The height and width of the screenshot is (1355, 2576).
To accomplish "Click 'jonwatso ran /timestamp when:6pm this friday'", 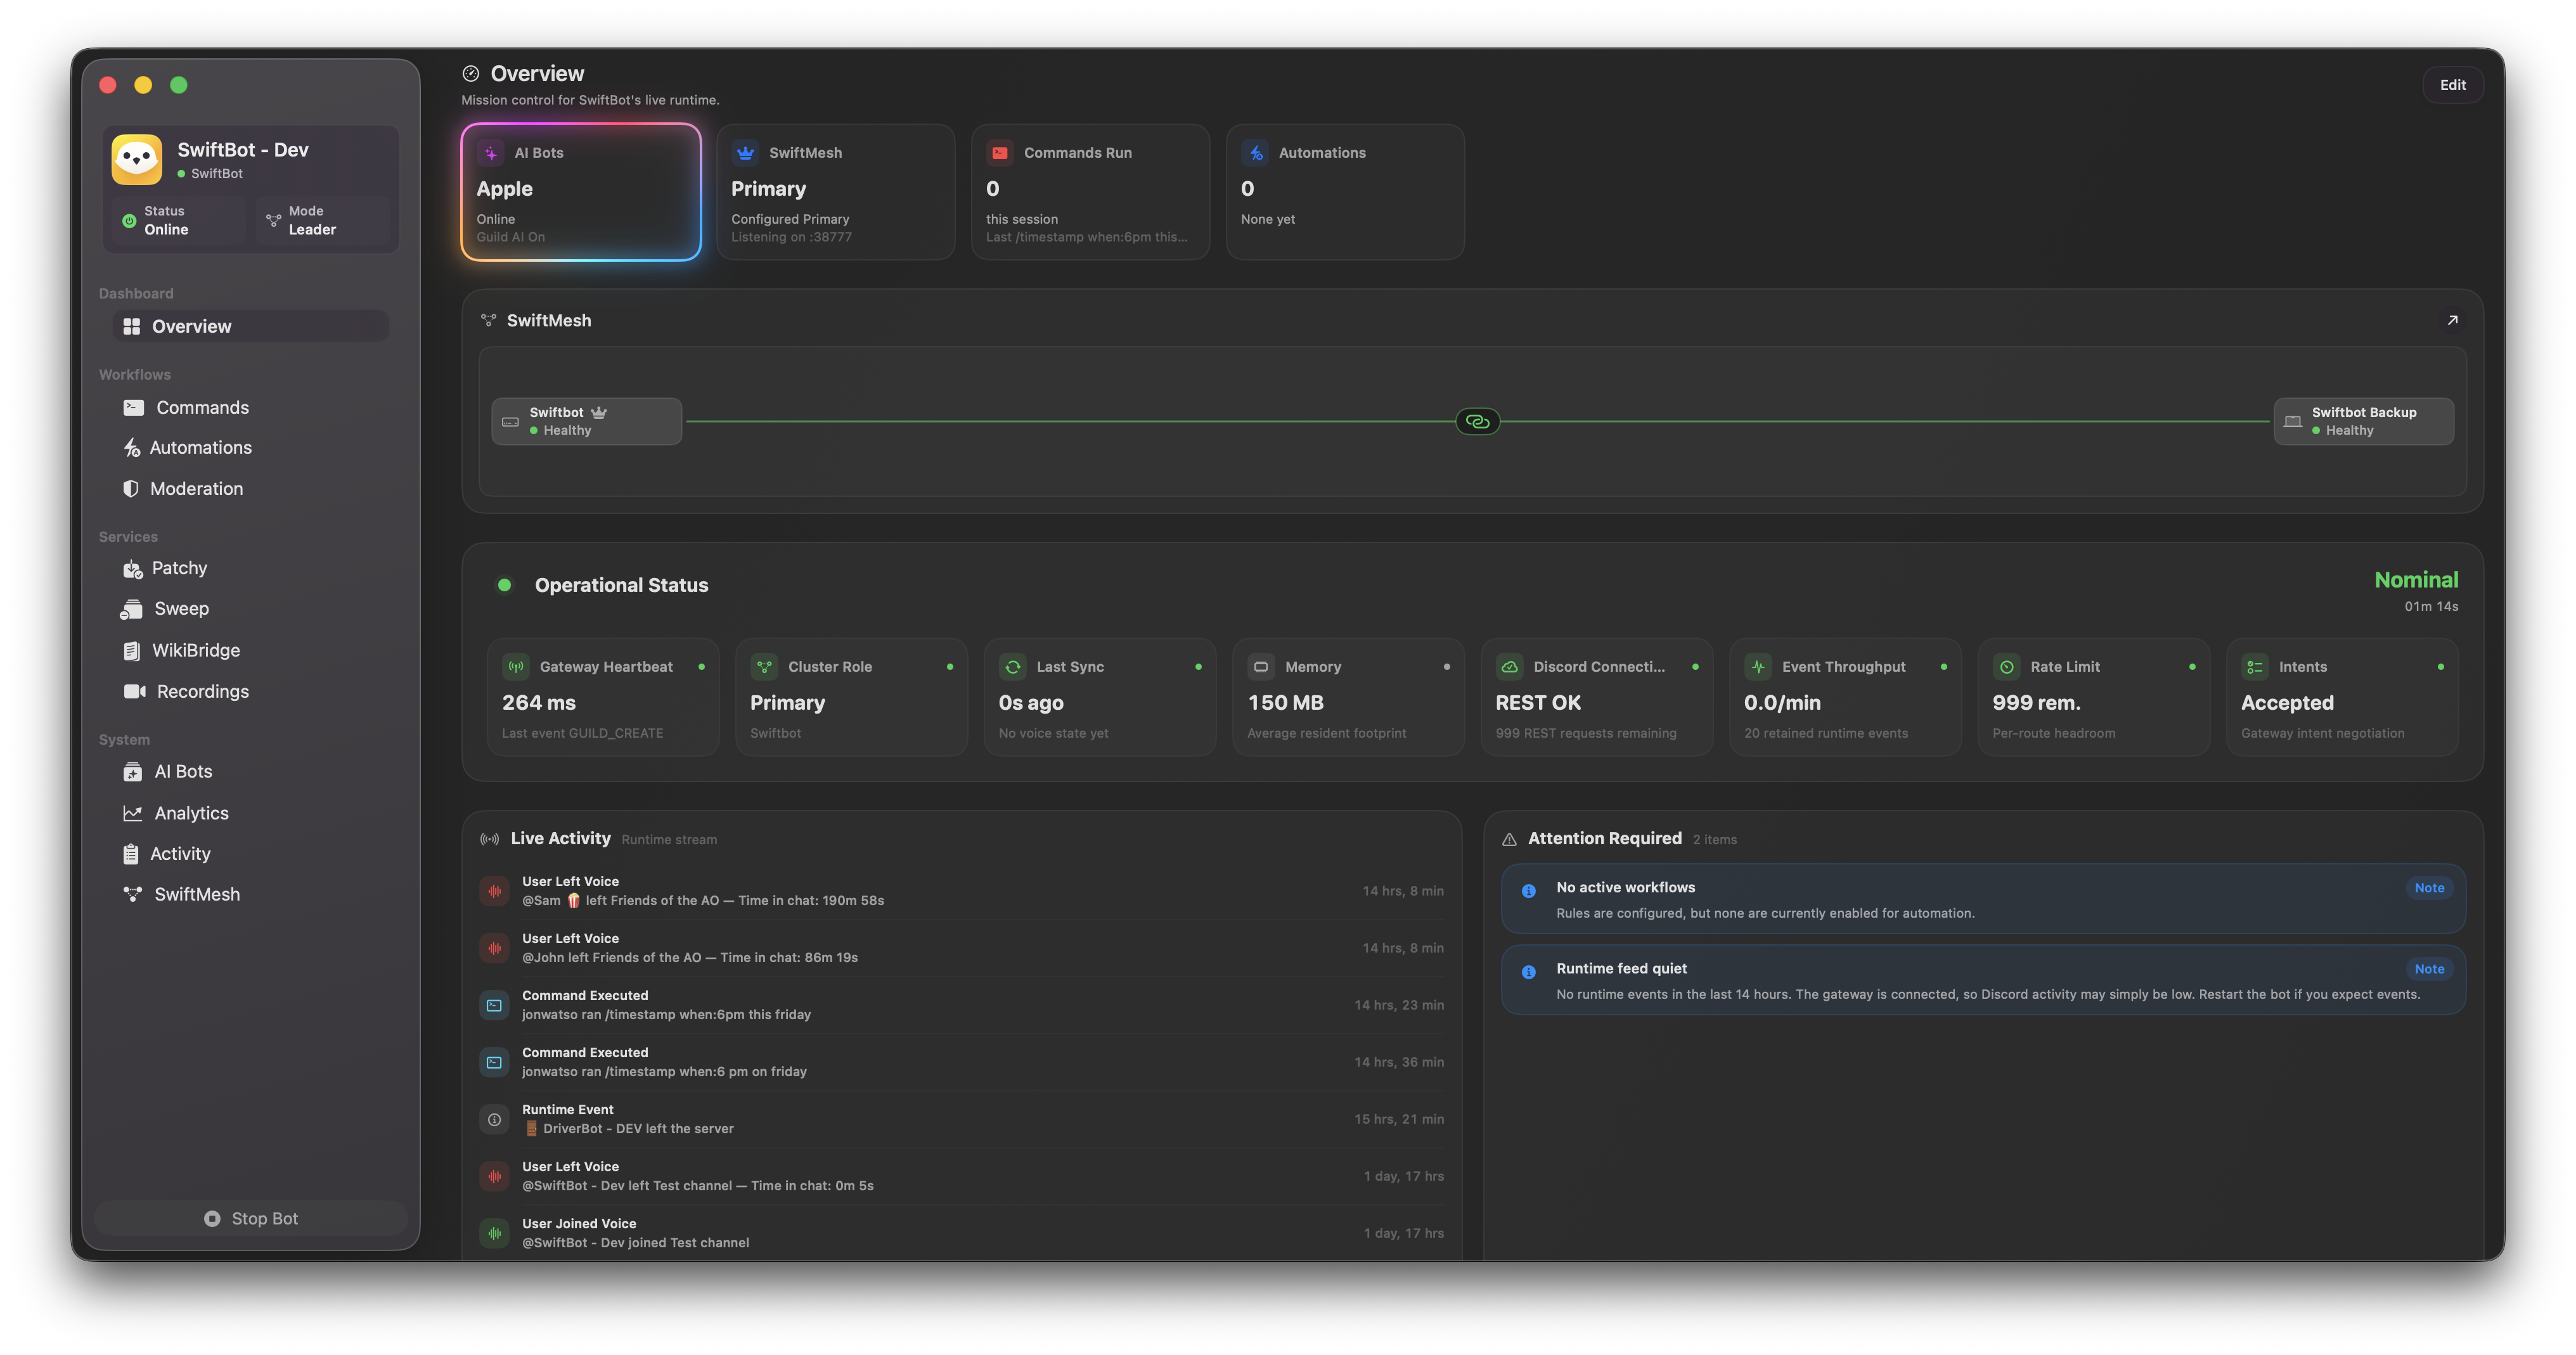I will (x=666, y=1014).
